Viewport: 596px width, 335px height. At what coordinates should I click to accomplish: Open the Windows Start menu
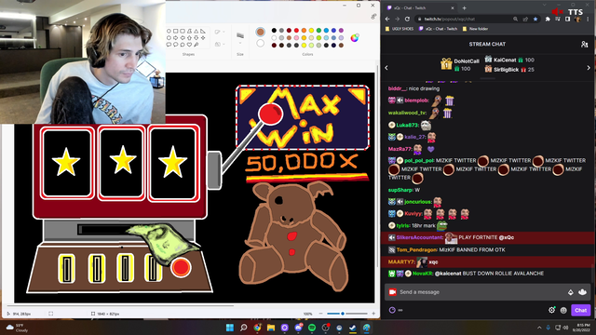click(x=230, y=328)
